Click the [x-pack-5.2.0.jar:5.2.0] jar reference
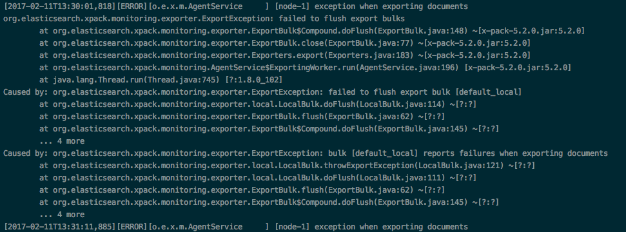Viewport: 626px width, 232px height. pos(518,68)
